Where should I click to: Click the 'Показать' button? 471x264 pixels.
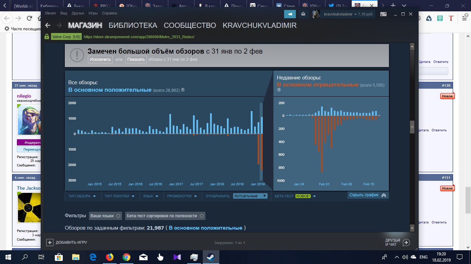tap(136, 59)
